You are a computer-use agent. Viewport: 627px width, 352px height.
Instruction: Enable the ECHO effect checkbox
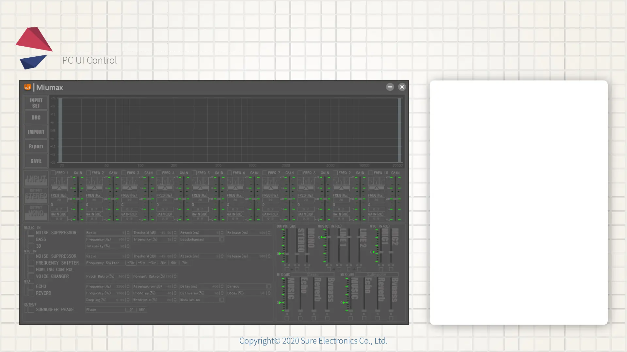(31, 286)
